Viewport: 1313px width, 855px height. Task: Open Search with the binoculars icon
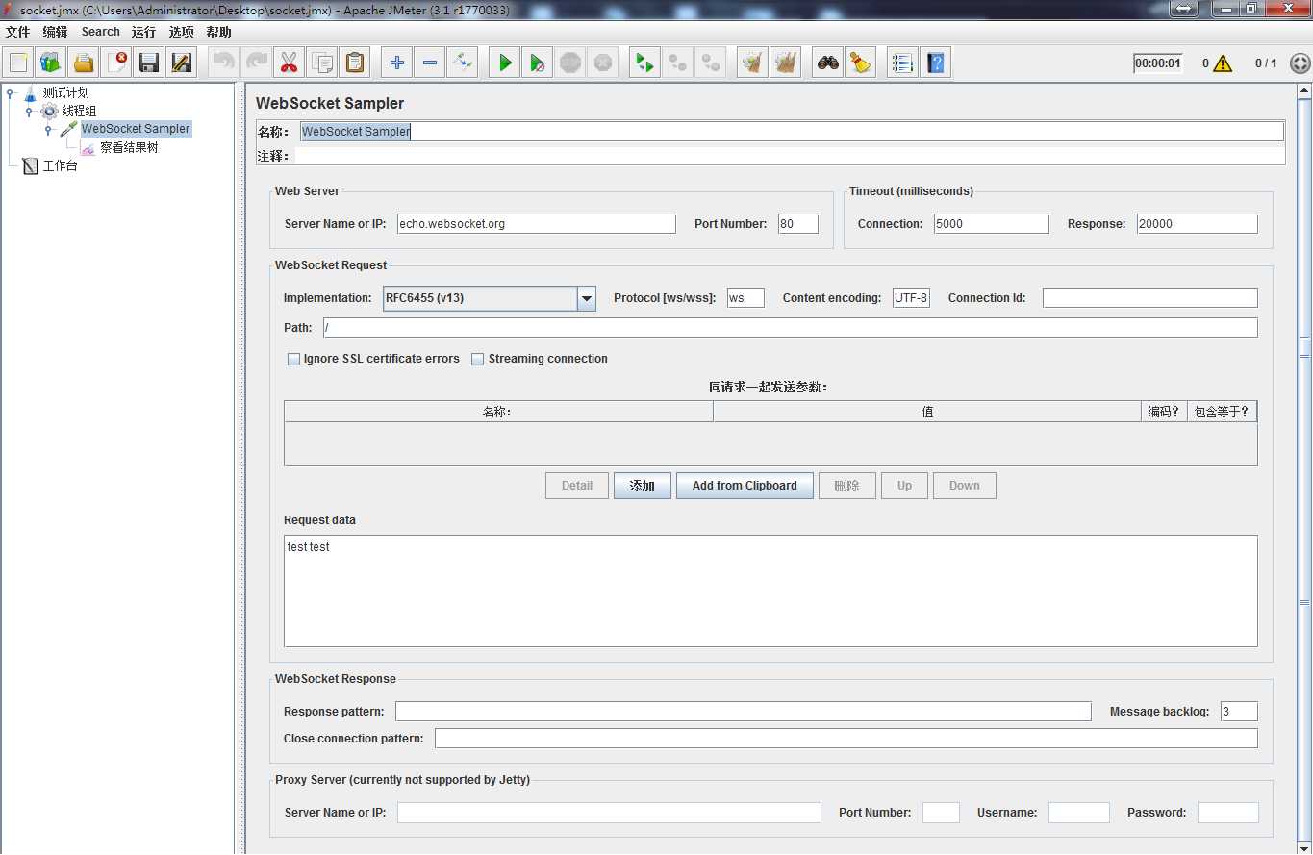(x=828, y=63)
